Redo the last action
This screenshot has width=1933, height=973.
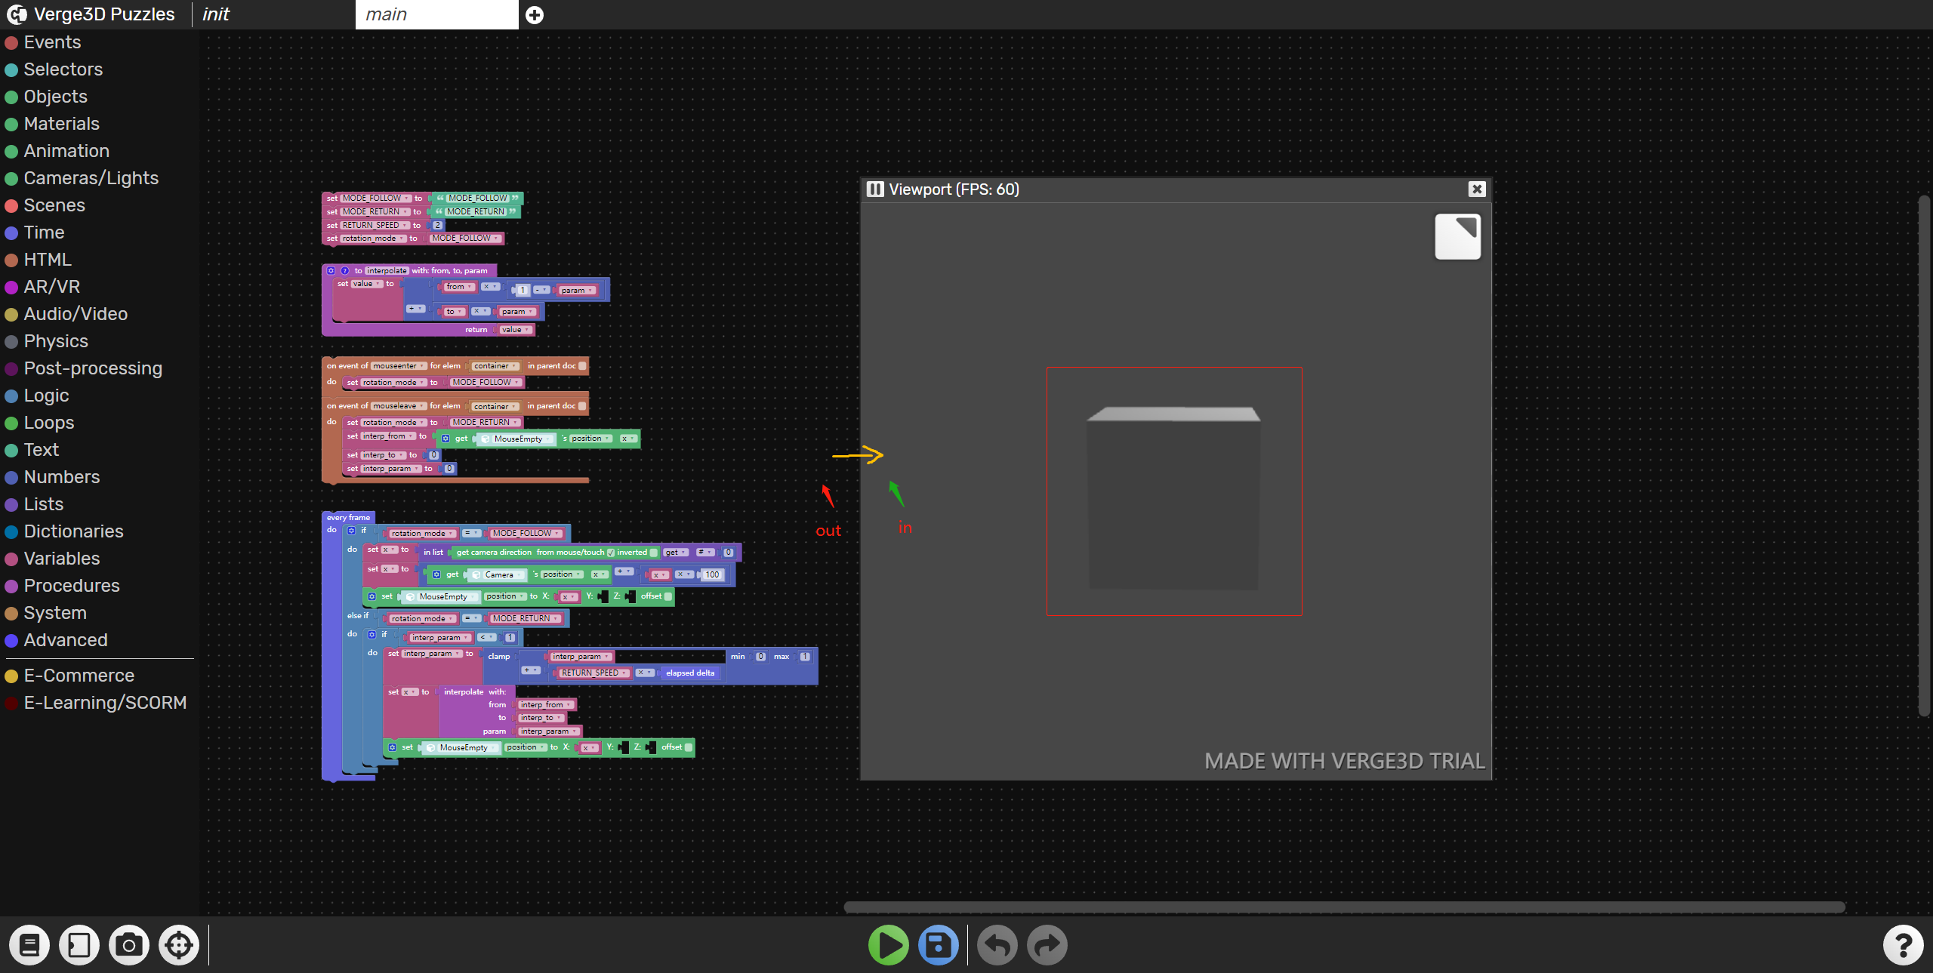[1047, 945]
